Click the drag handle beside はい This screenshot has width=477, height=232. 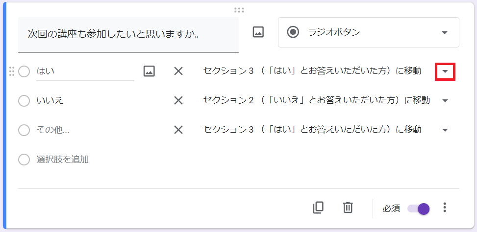[12, 71]
